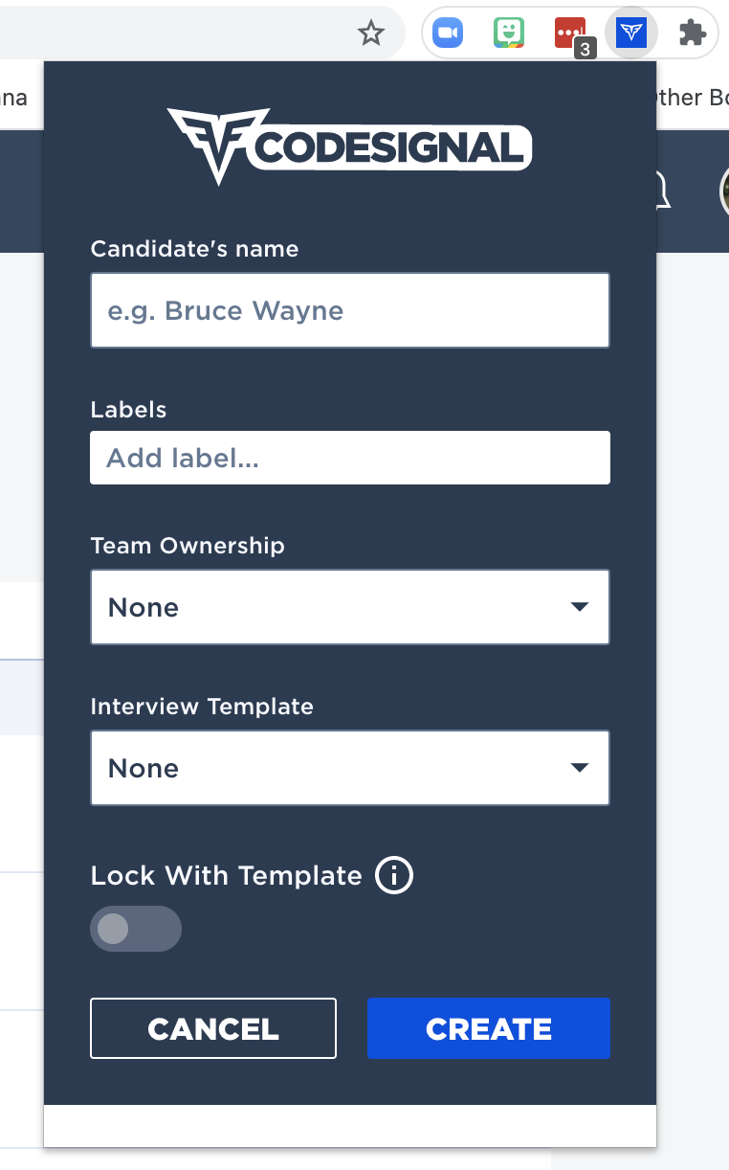Expand the Team Ownership dropdown
Screen dimensions: 729x1170
[x=349, y=607]
